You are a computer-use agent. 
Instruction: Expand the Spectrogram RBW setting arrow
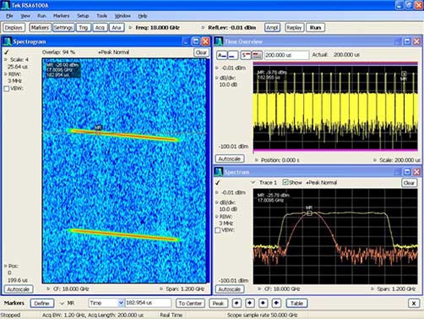[6, 74]
